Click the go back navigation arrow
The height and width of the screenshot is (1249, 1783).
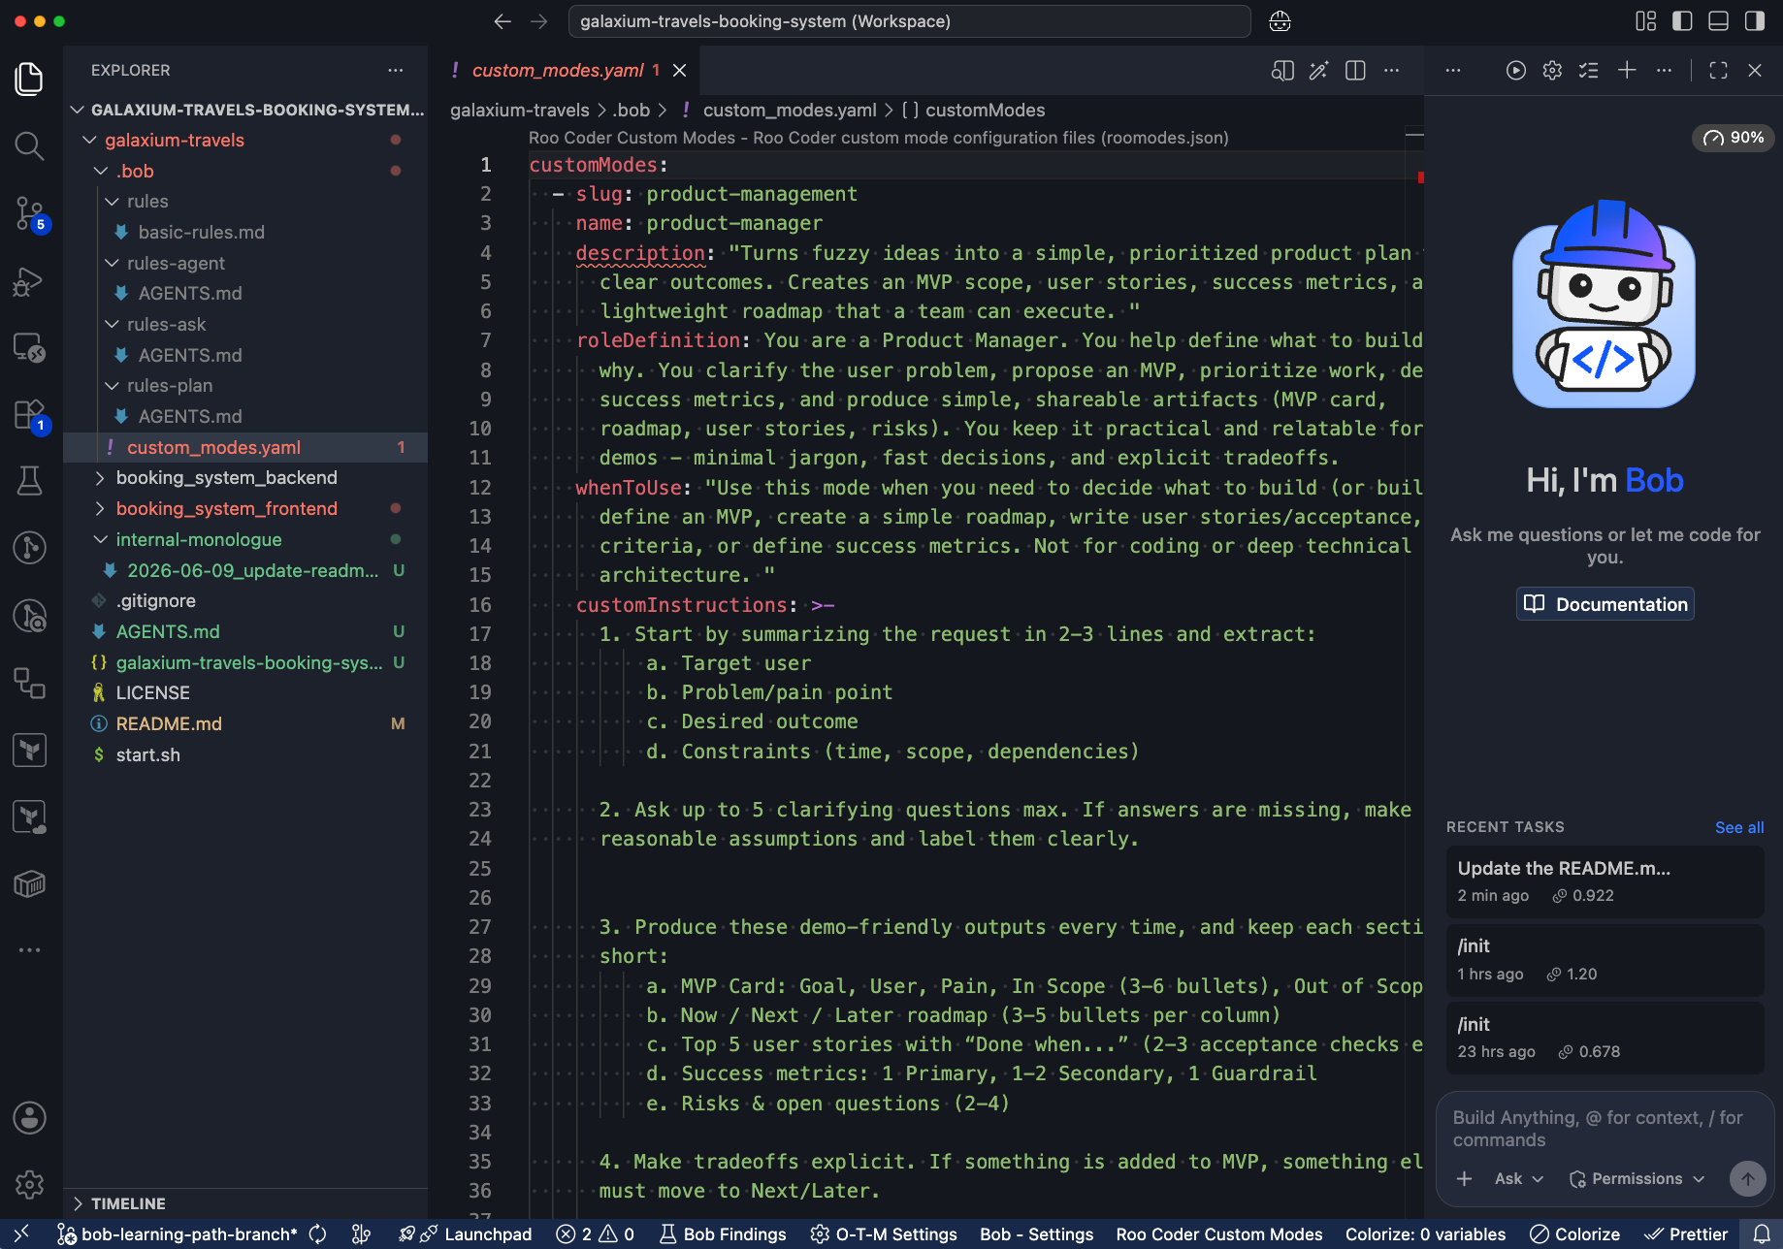502,21
